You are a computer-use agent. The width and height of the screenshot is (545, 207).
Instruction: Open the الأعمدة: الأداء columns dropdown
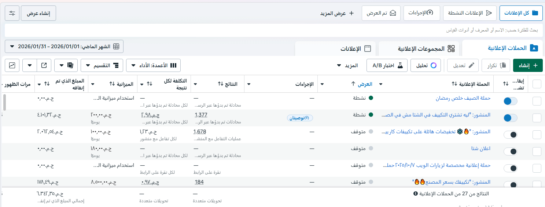153,65
